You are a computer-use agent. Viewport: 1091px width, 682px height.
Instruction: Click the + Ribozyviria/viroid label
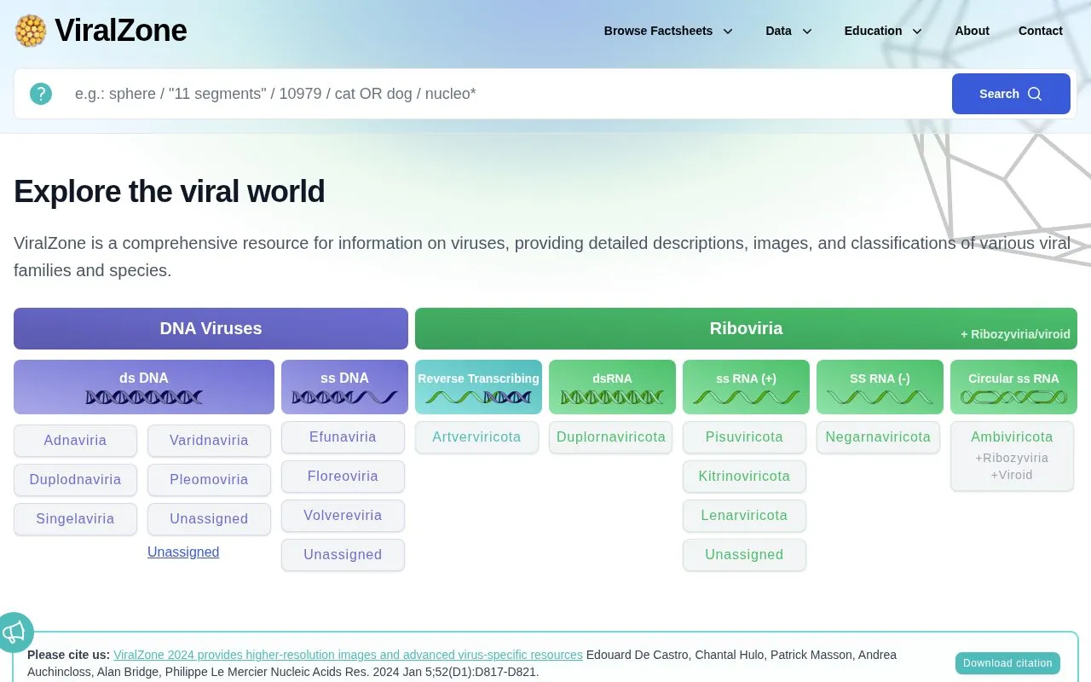(1015, 334)
